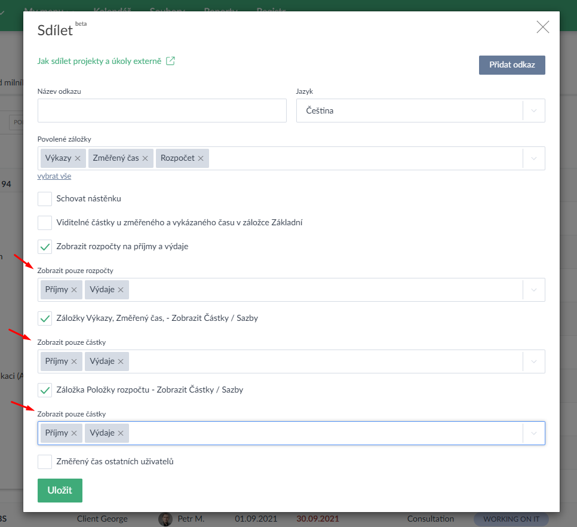
Task: Remove Výdaje from Zobrazit pouze rozpočty
Action: click(121, 290)
